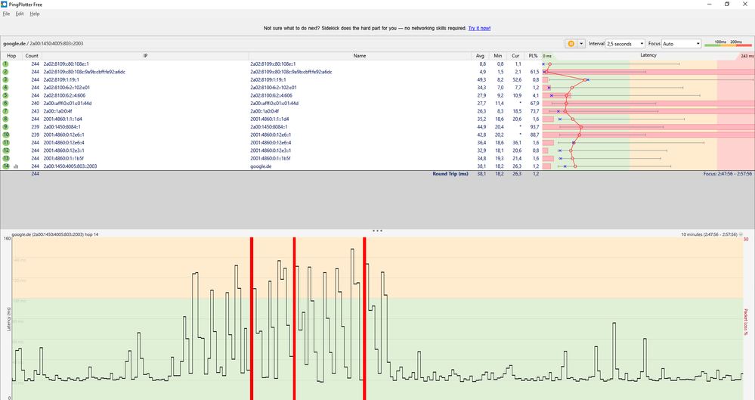The width and height of the screenshot is (755, 400).
Task: Select hop 11 circle icon
Action: pos(6,143)
